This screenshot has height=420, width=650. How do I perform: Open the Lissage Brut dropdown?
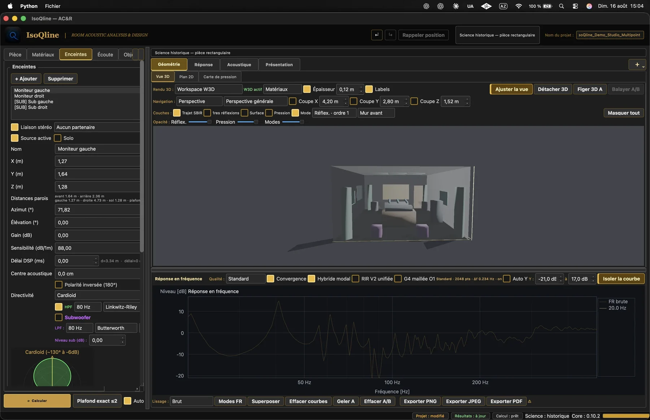(x=191, y=401)
